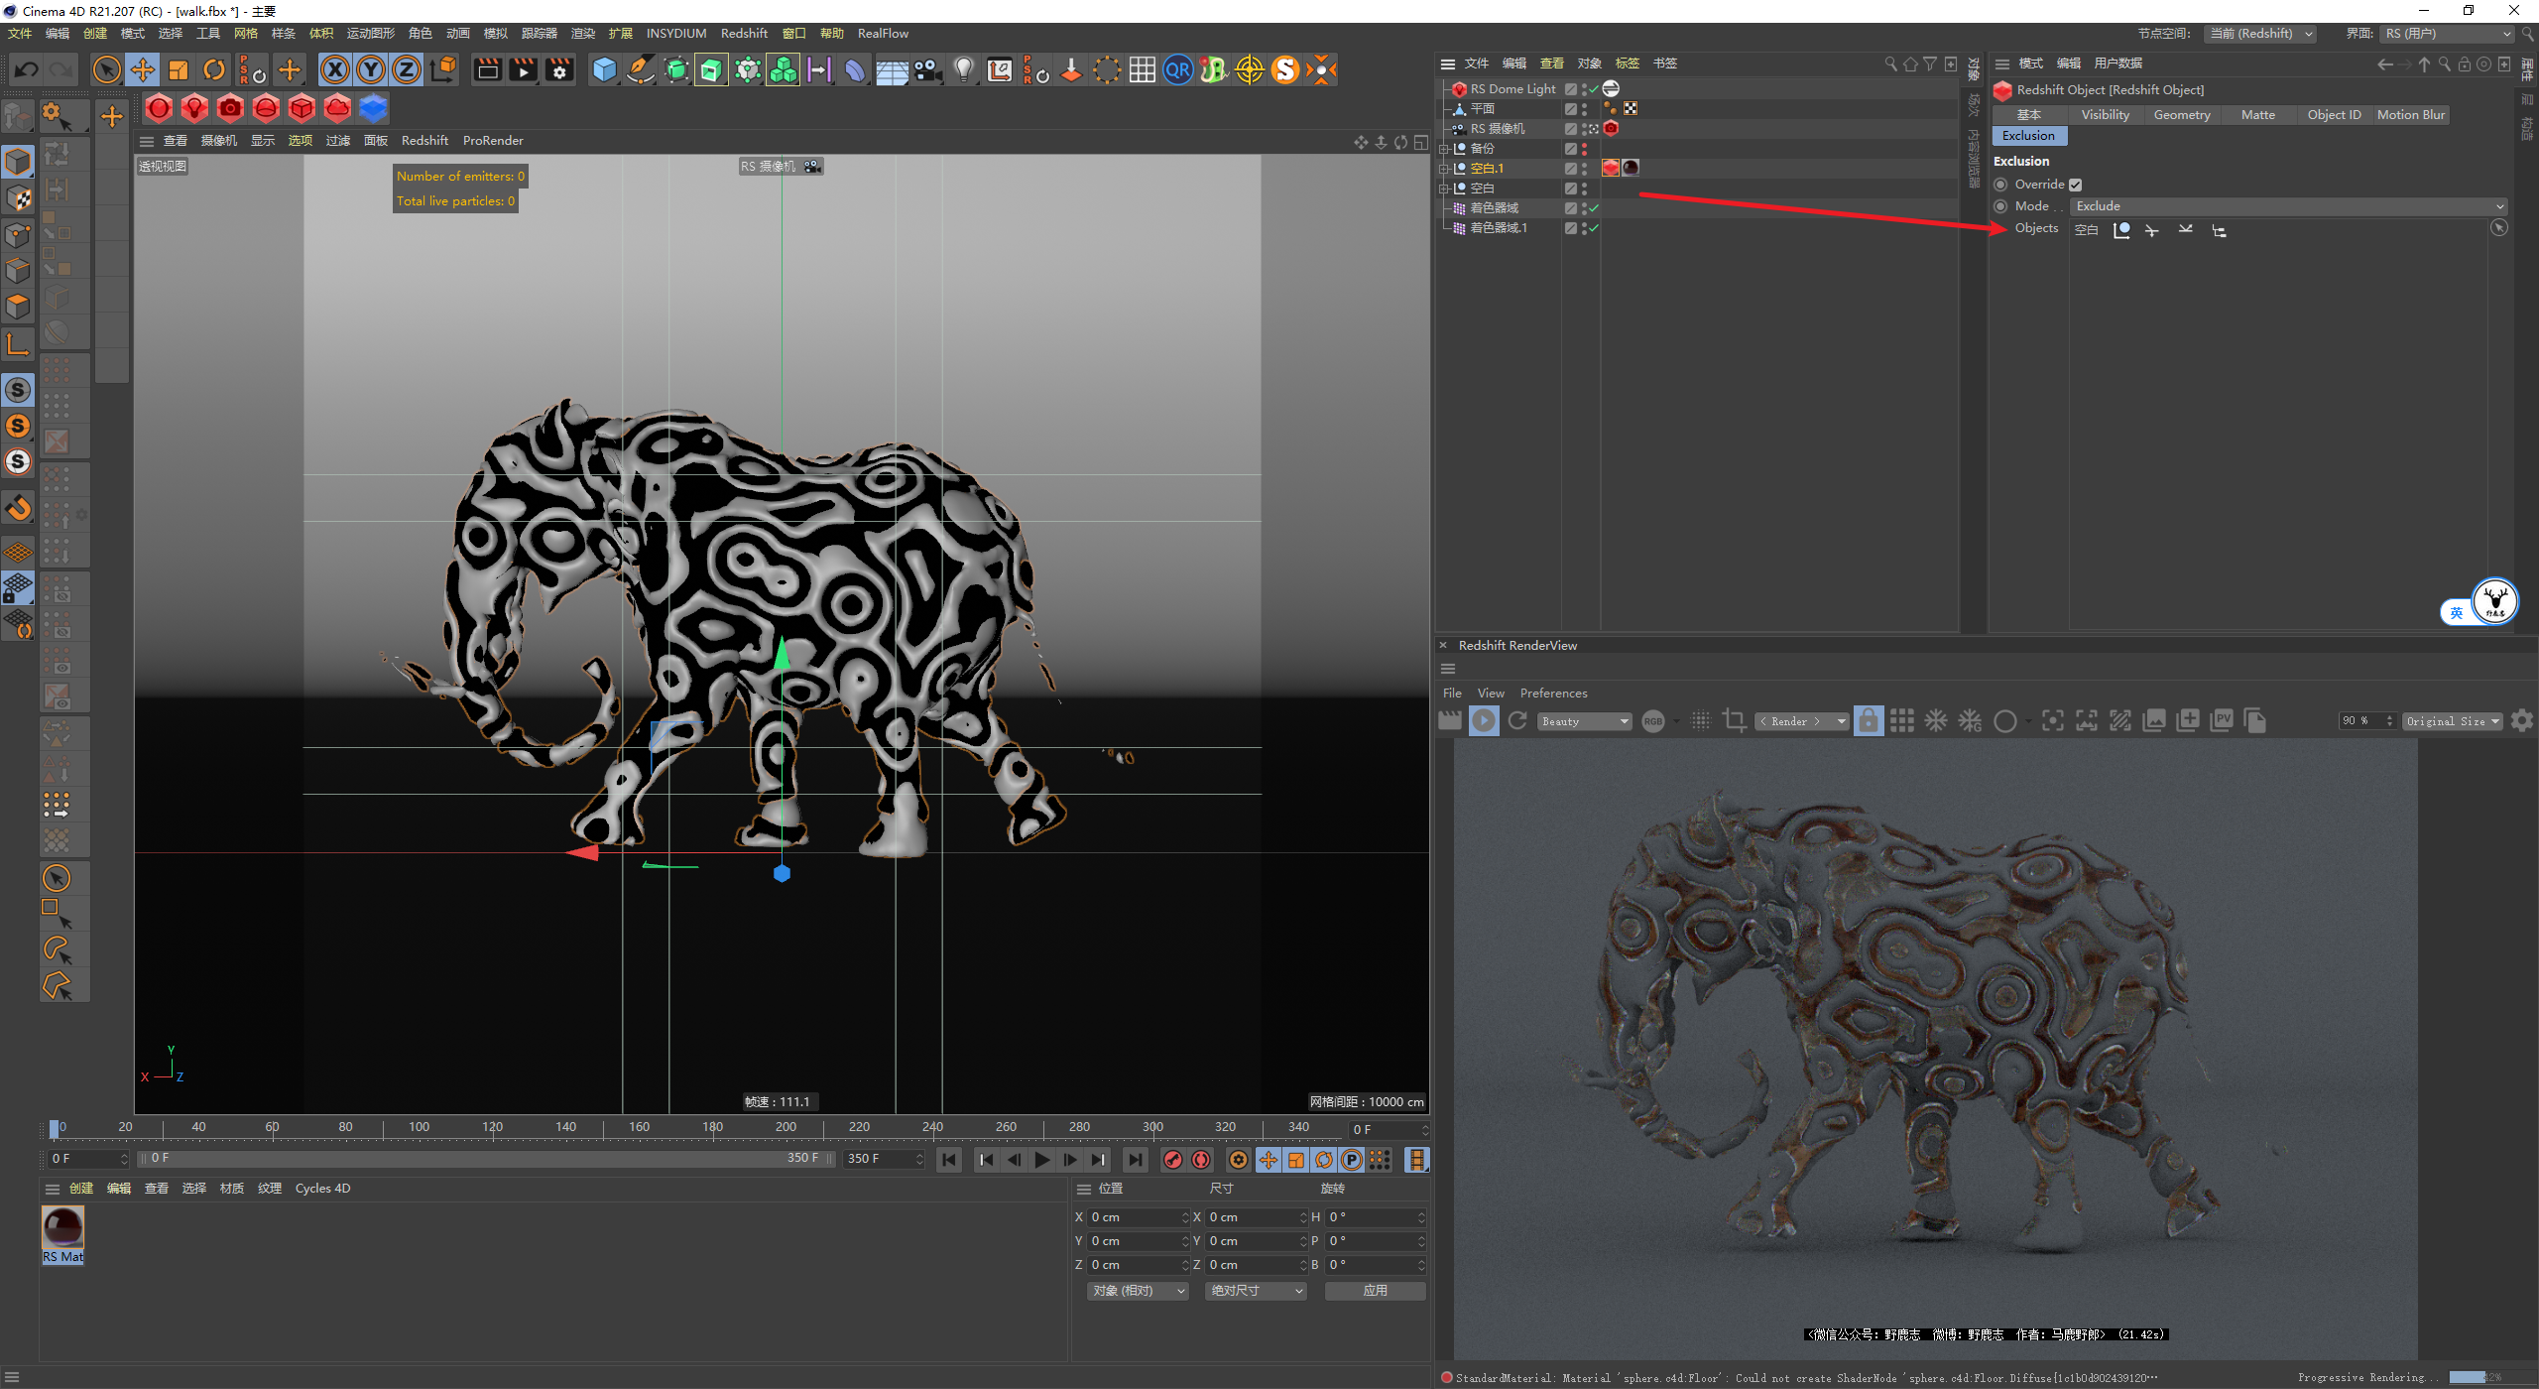This screenshot has width=2539, height=1389.
Task: Click the Undo arrow icon
Action: pyautogui.click(x=27, y=69)
